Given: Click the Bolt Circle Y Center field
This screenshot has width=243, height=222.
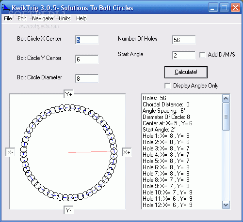Looking at the screenshot, I should click(x=87, y=59).
